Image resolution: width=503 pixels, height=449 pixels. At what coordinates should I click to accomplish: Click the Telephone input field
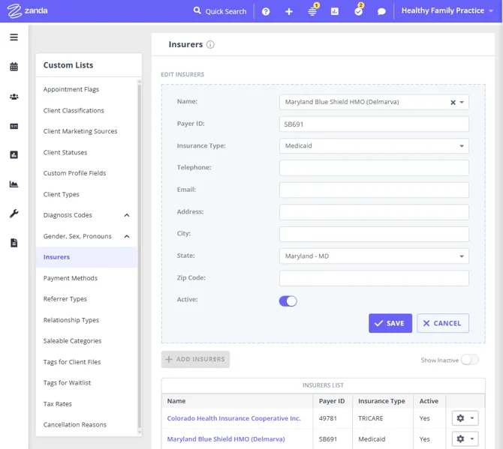(x=374, y=168)
